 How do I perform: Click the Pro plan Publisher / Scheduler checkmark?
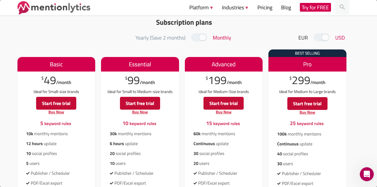click(x=279, y=174)
